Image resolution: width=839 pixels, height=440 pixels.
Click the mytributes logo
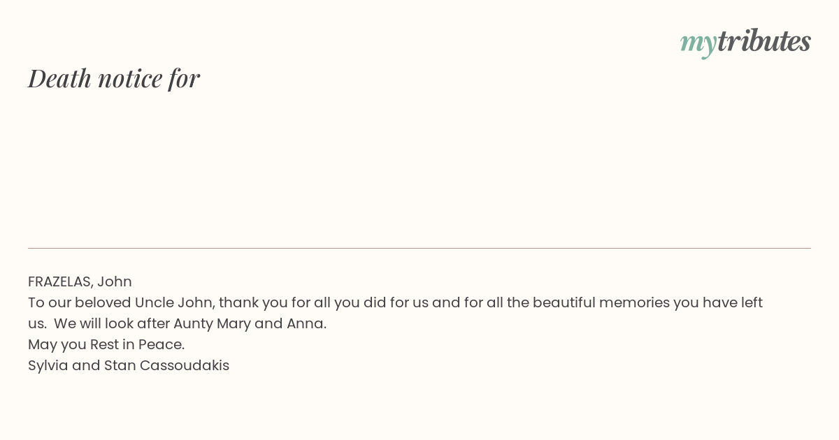tap(745, 41)
